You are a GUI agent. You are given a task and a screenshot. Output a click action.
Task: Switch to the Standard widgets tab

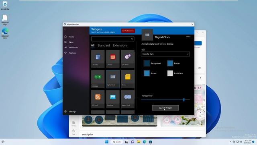pyautogui.click(x=104, y=46)
